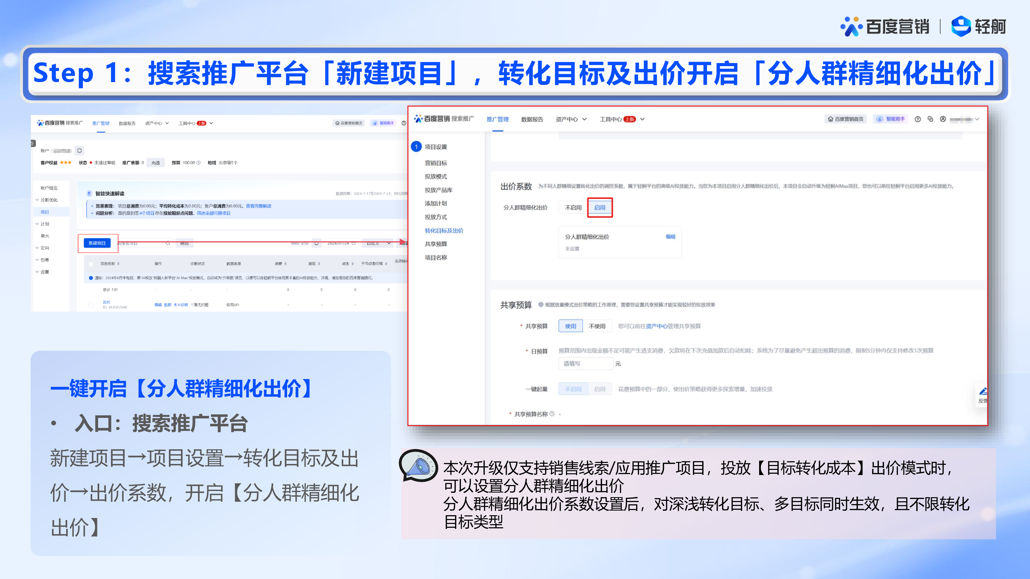This screenshot has height=579, width=1030.
Task: Click the help question-mark icon in right window
Action: [918, 119]
